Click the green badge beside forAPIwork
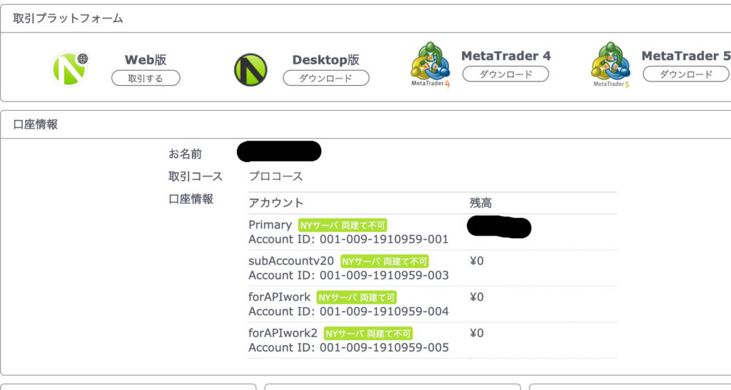The image size is (731, 390). tap(356, 297)
